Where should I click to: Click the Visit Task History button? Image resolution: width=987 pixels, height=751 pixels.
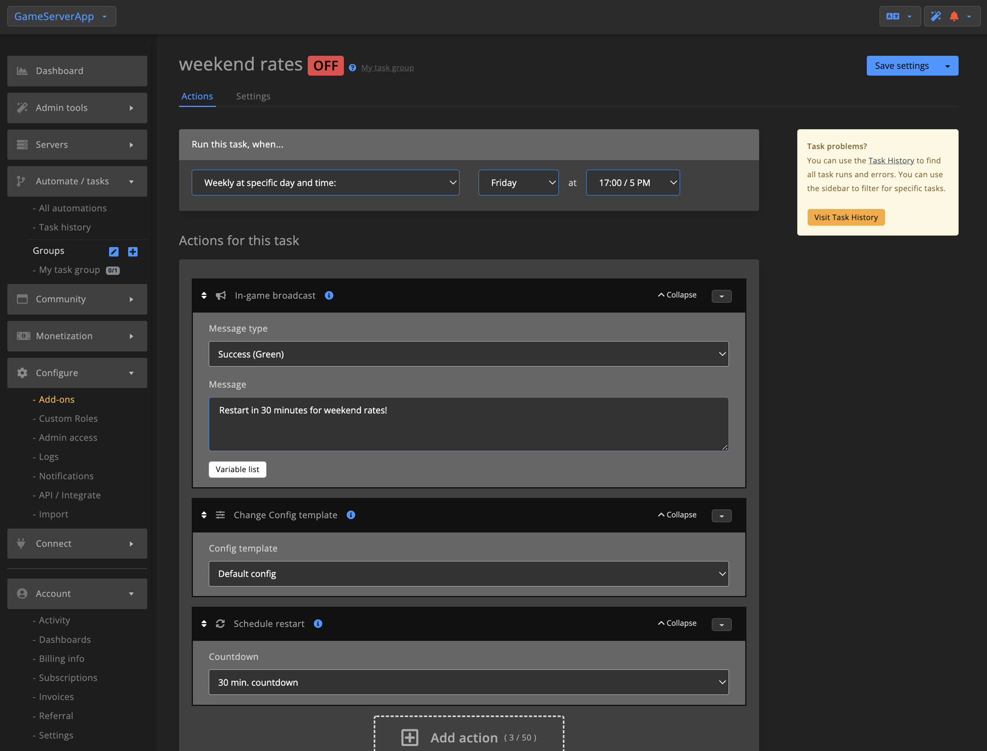point(846,217)
